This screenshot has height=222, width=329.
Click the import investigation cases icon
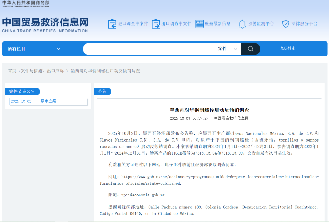pyautogui.click(x=112, y=24)
